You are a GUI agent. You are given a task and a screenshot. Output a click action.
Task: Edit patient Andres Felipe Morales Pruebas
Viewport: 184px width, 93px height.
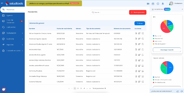tap(139, 60)
